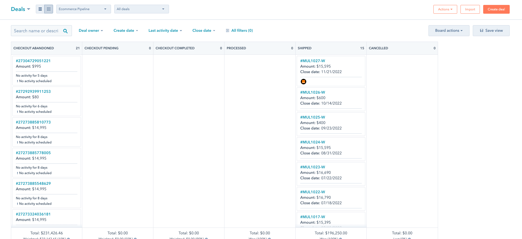This screenshot has height=239, width=522.
Task: Open the Actions menu
Action: tap(445, 9)
